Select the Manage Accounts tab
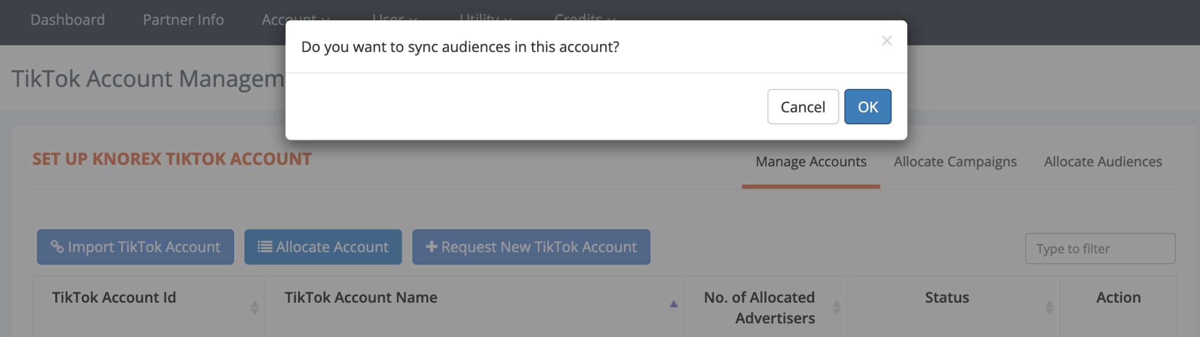The image size is (1200, 337). point(810,161)
